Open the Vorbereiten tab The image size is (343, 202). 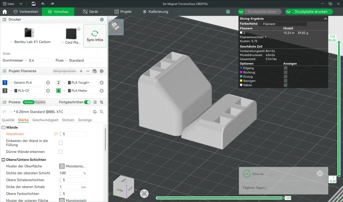26,12
